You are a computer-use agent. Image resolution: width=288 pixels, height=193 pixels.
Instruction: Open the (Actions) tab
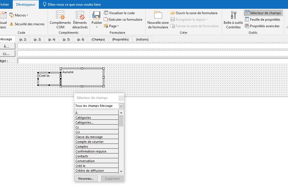142,39
